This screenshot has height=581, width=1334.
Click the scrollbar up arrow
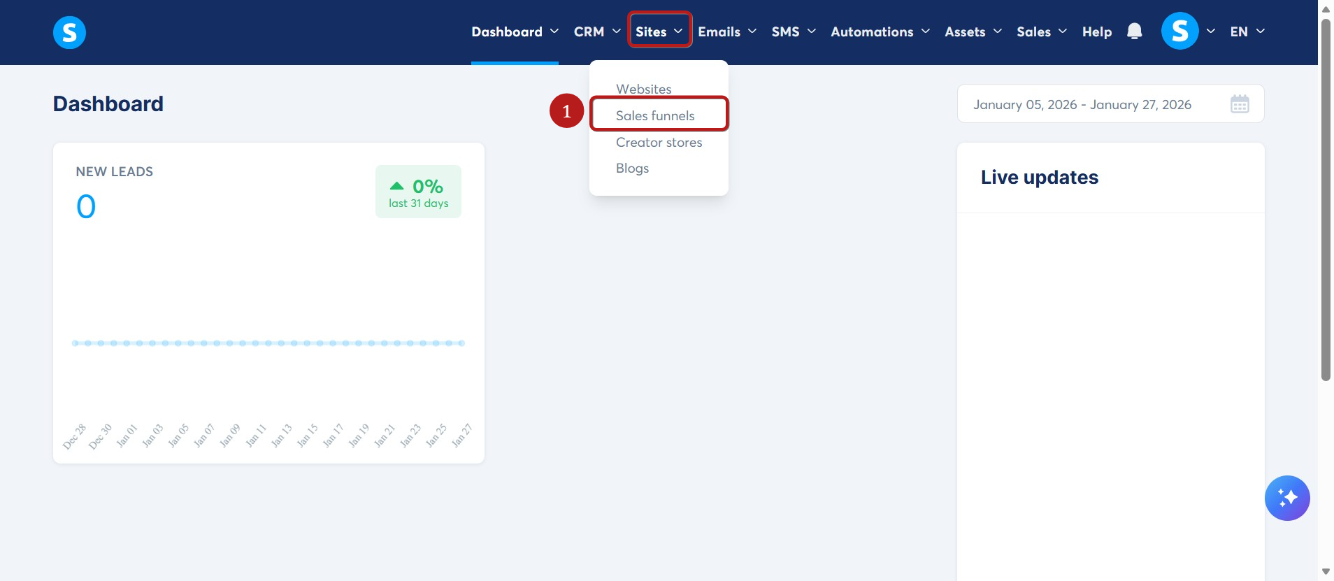click(x=1326, y=9)
